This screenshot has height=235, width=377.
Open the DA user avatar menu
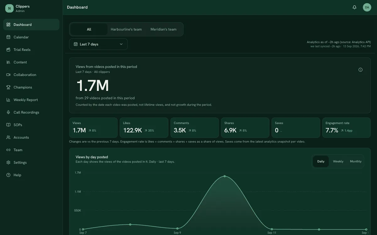367,7
